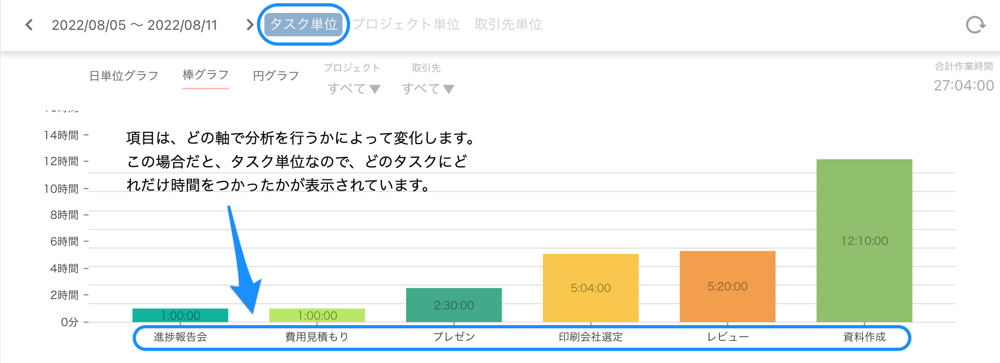Select 取引先単位 analysis mode
The image size is (1000, 363).
508,24
